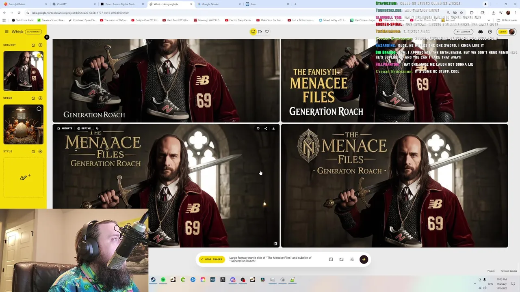Screen dimensions: 520x292
Task: Add a new Subject with plus icon
Action: 40,45
